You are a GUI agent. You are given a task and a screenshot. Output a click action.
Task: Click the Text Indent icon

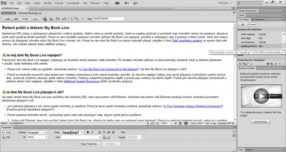click(x=113, y=132)
